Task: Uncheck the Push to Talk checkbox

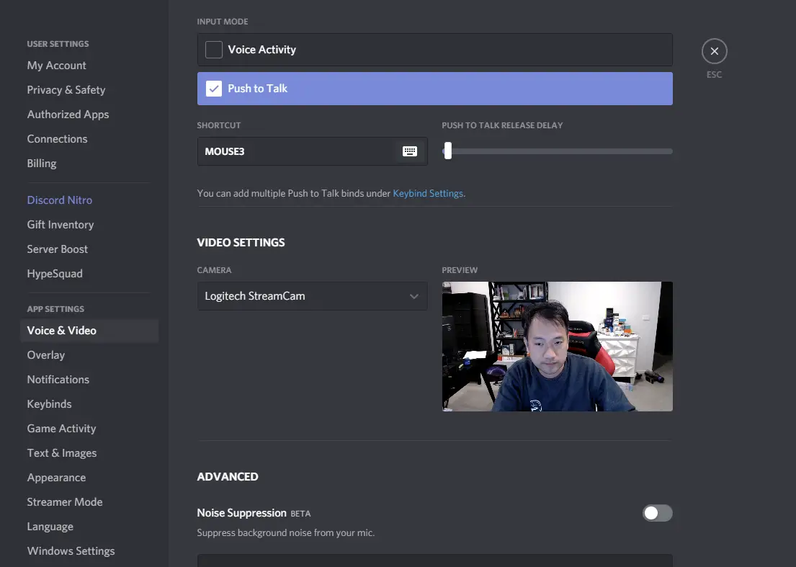Action: point(214,89)
